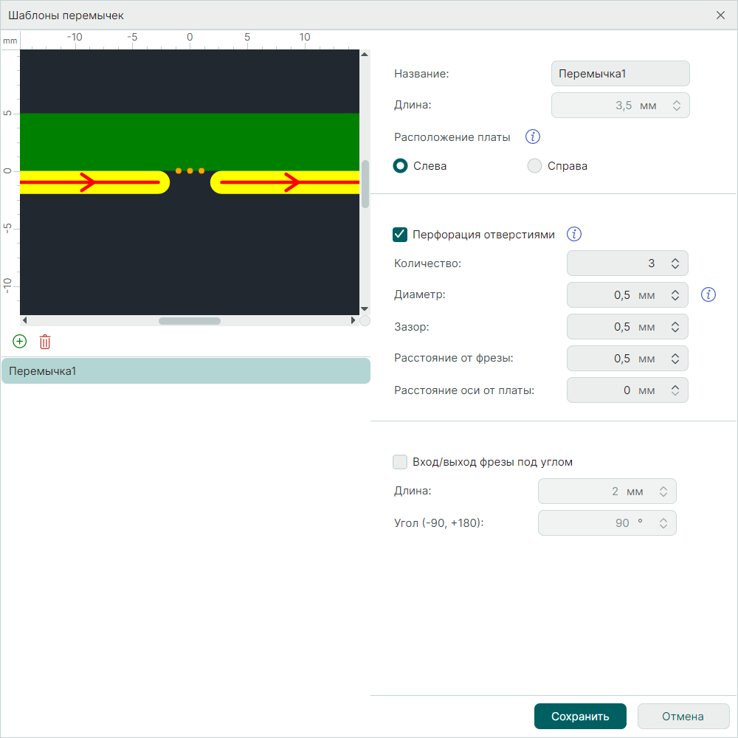This screenshot has width=738, height=738.
Task: Click preview scroll up arrow
Action: 365,54
